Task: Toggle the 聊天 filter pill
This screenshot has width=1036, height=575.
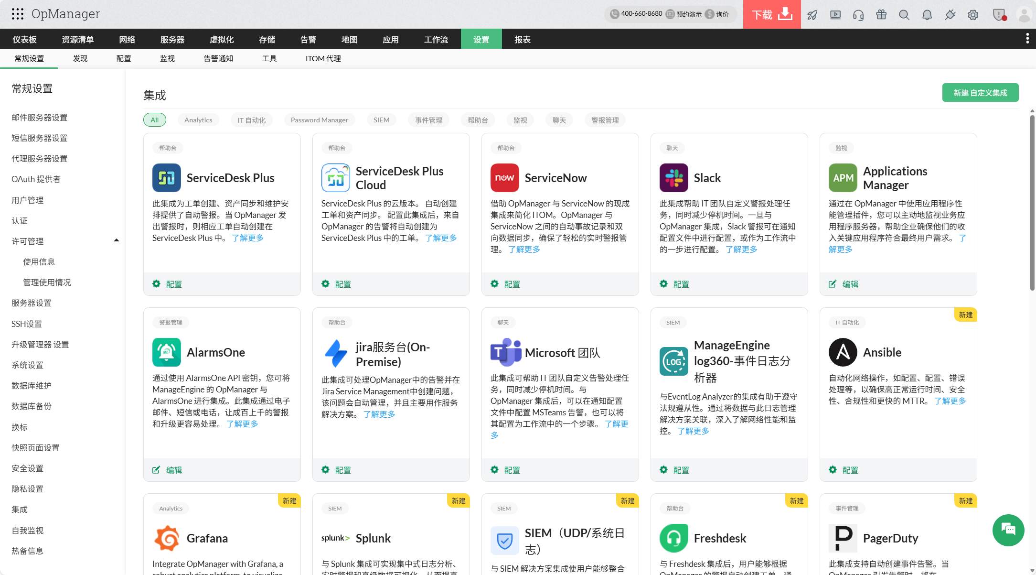Action: [x=559, y=120]
